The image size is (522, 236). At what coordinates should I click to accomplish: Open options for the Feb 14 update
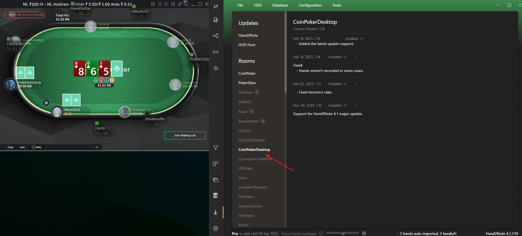tap(356, 57)
